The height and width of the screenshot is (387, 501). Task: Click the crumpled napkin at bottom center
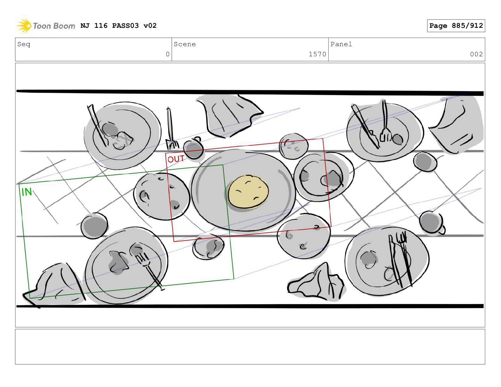pos(315,282)
